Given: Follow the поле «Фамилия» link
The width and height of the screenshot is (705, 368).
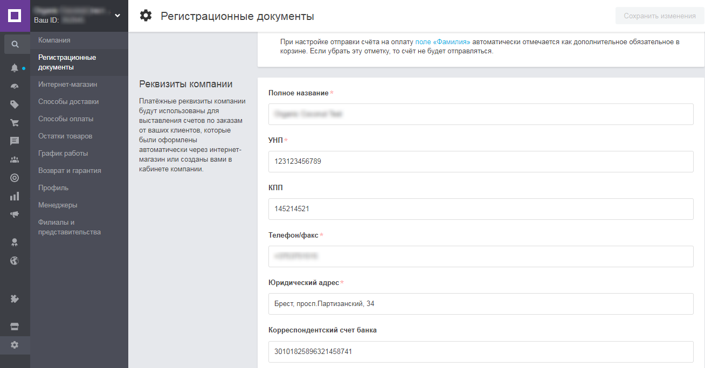Looking at the screenshot, I should coord(443,41).
